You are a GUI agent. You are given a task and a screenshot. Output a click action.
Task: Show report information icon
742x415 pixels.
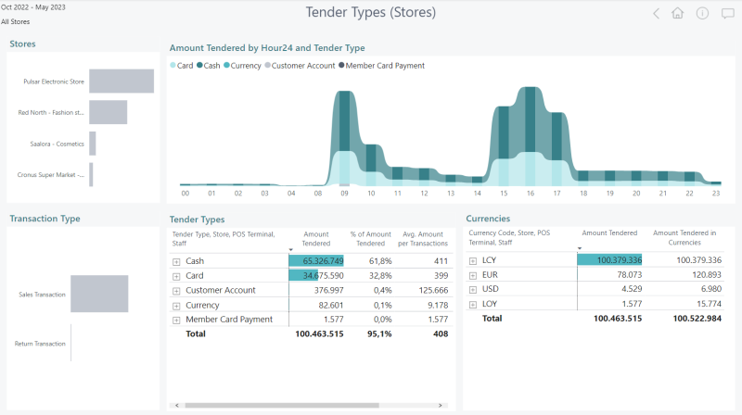[702, 13]
